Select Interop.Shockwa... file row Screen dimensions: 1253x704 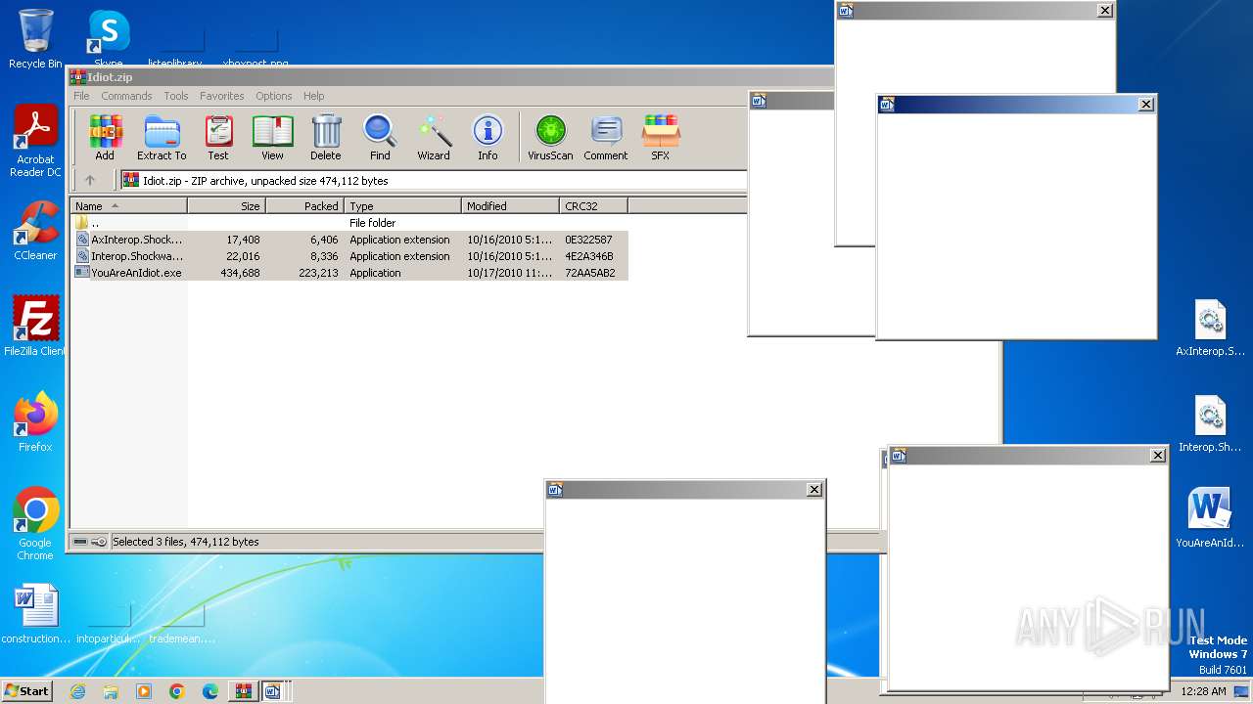tap(349, 256)
